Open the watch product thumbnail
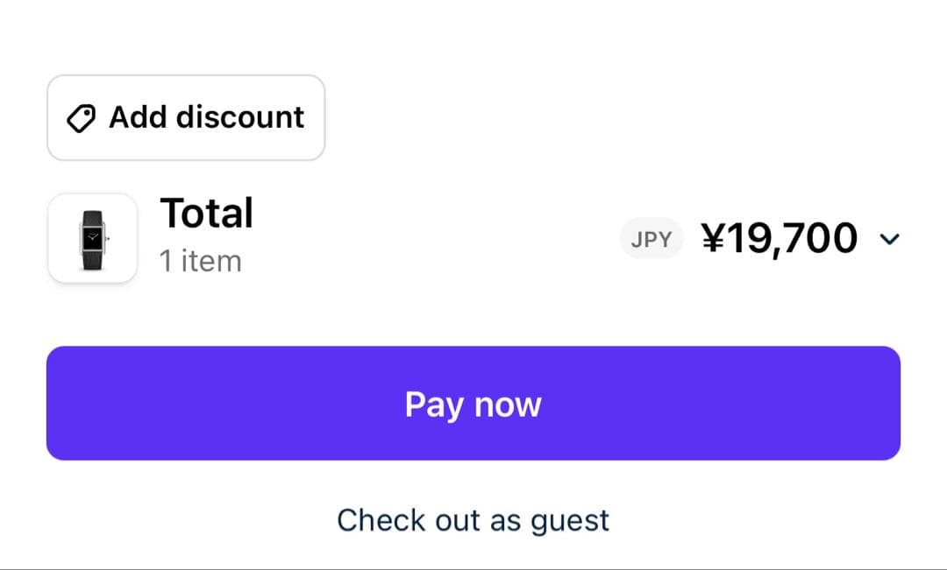Screen dimensions: 947x570 92,238
